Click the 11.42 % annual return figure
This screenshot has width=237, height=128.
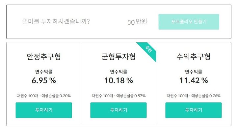pyautogui.click(x=194, y=80)
